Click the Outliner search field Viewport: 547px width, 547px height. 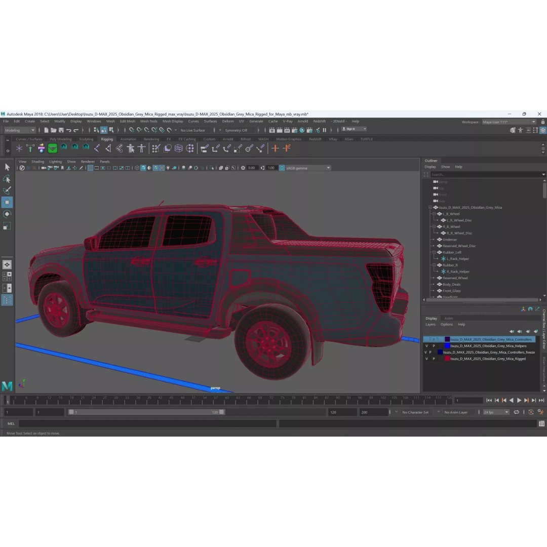(487, 174)
